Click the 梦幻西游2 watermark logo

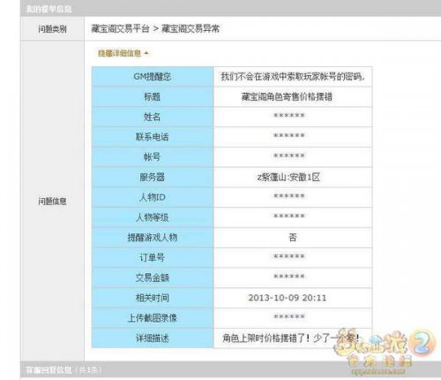385,351
